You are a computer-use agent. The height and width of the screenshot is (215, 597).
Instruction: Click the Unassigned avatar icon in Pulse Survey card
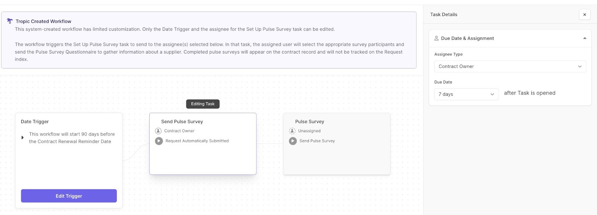coord(292,131)
